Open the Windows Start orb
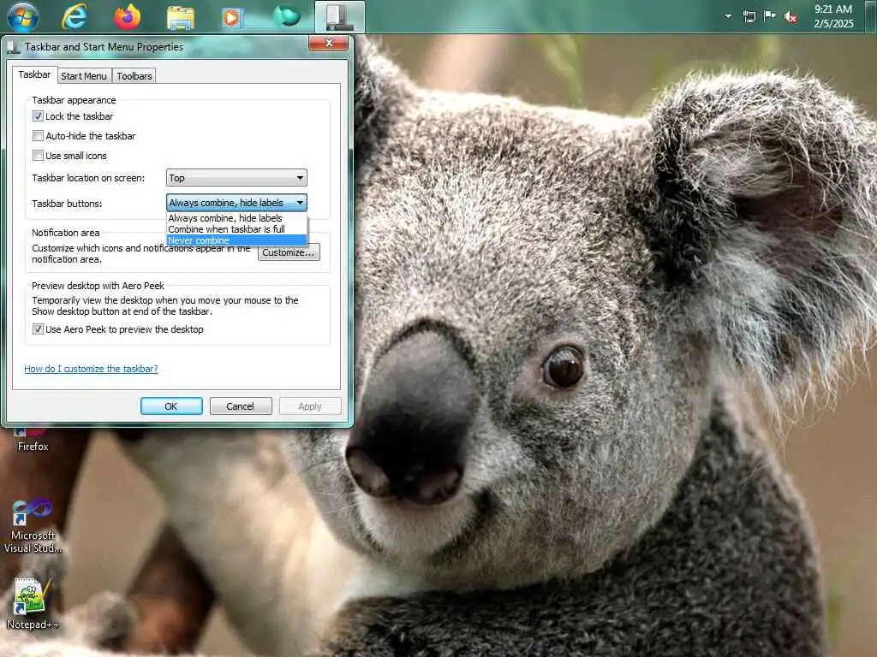 (x=23, y=16)
